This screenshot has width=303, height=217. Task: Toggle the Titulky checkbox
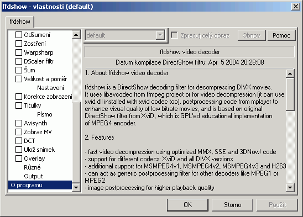pyautogui.click(x=19, y=105)
